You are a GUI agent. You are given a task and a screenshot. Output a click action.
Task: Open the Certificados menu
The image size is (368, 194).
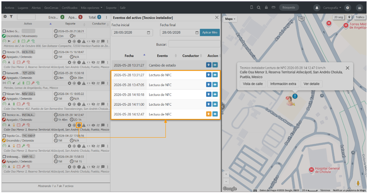pos(70,8)
